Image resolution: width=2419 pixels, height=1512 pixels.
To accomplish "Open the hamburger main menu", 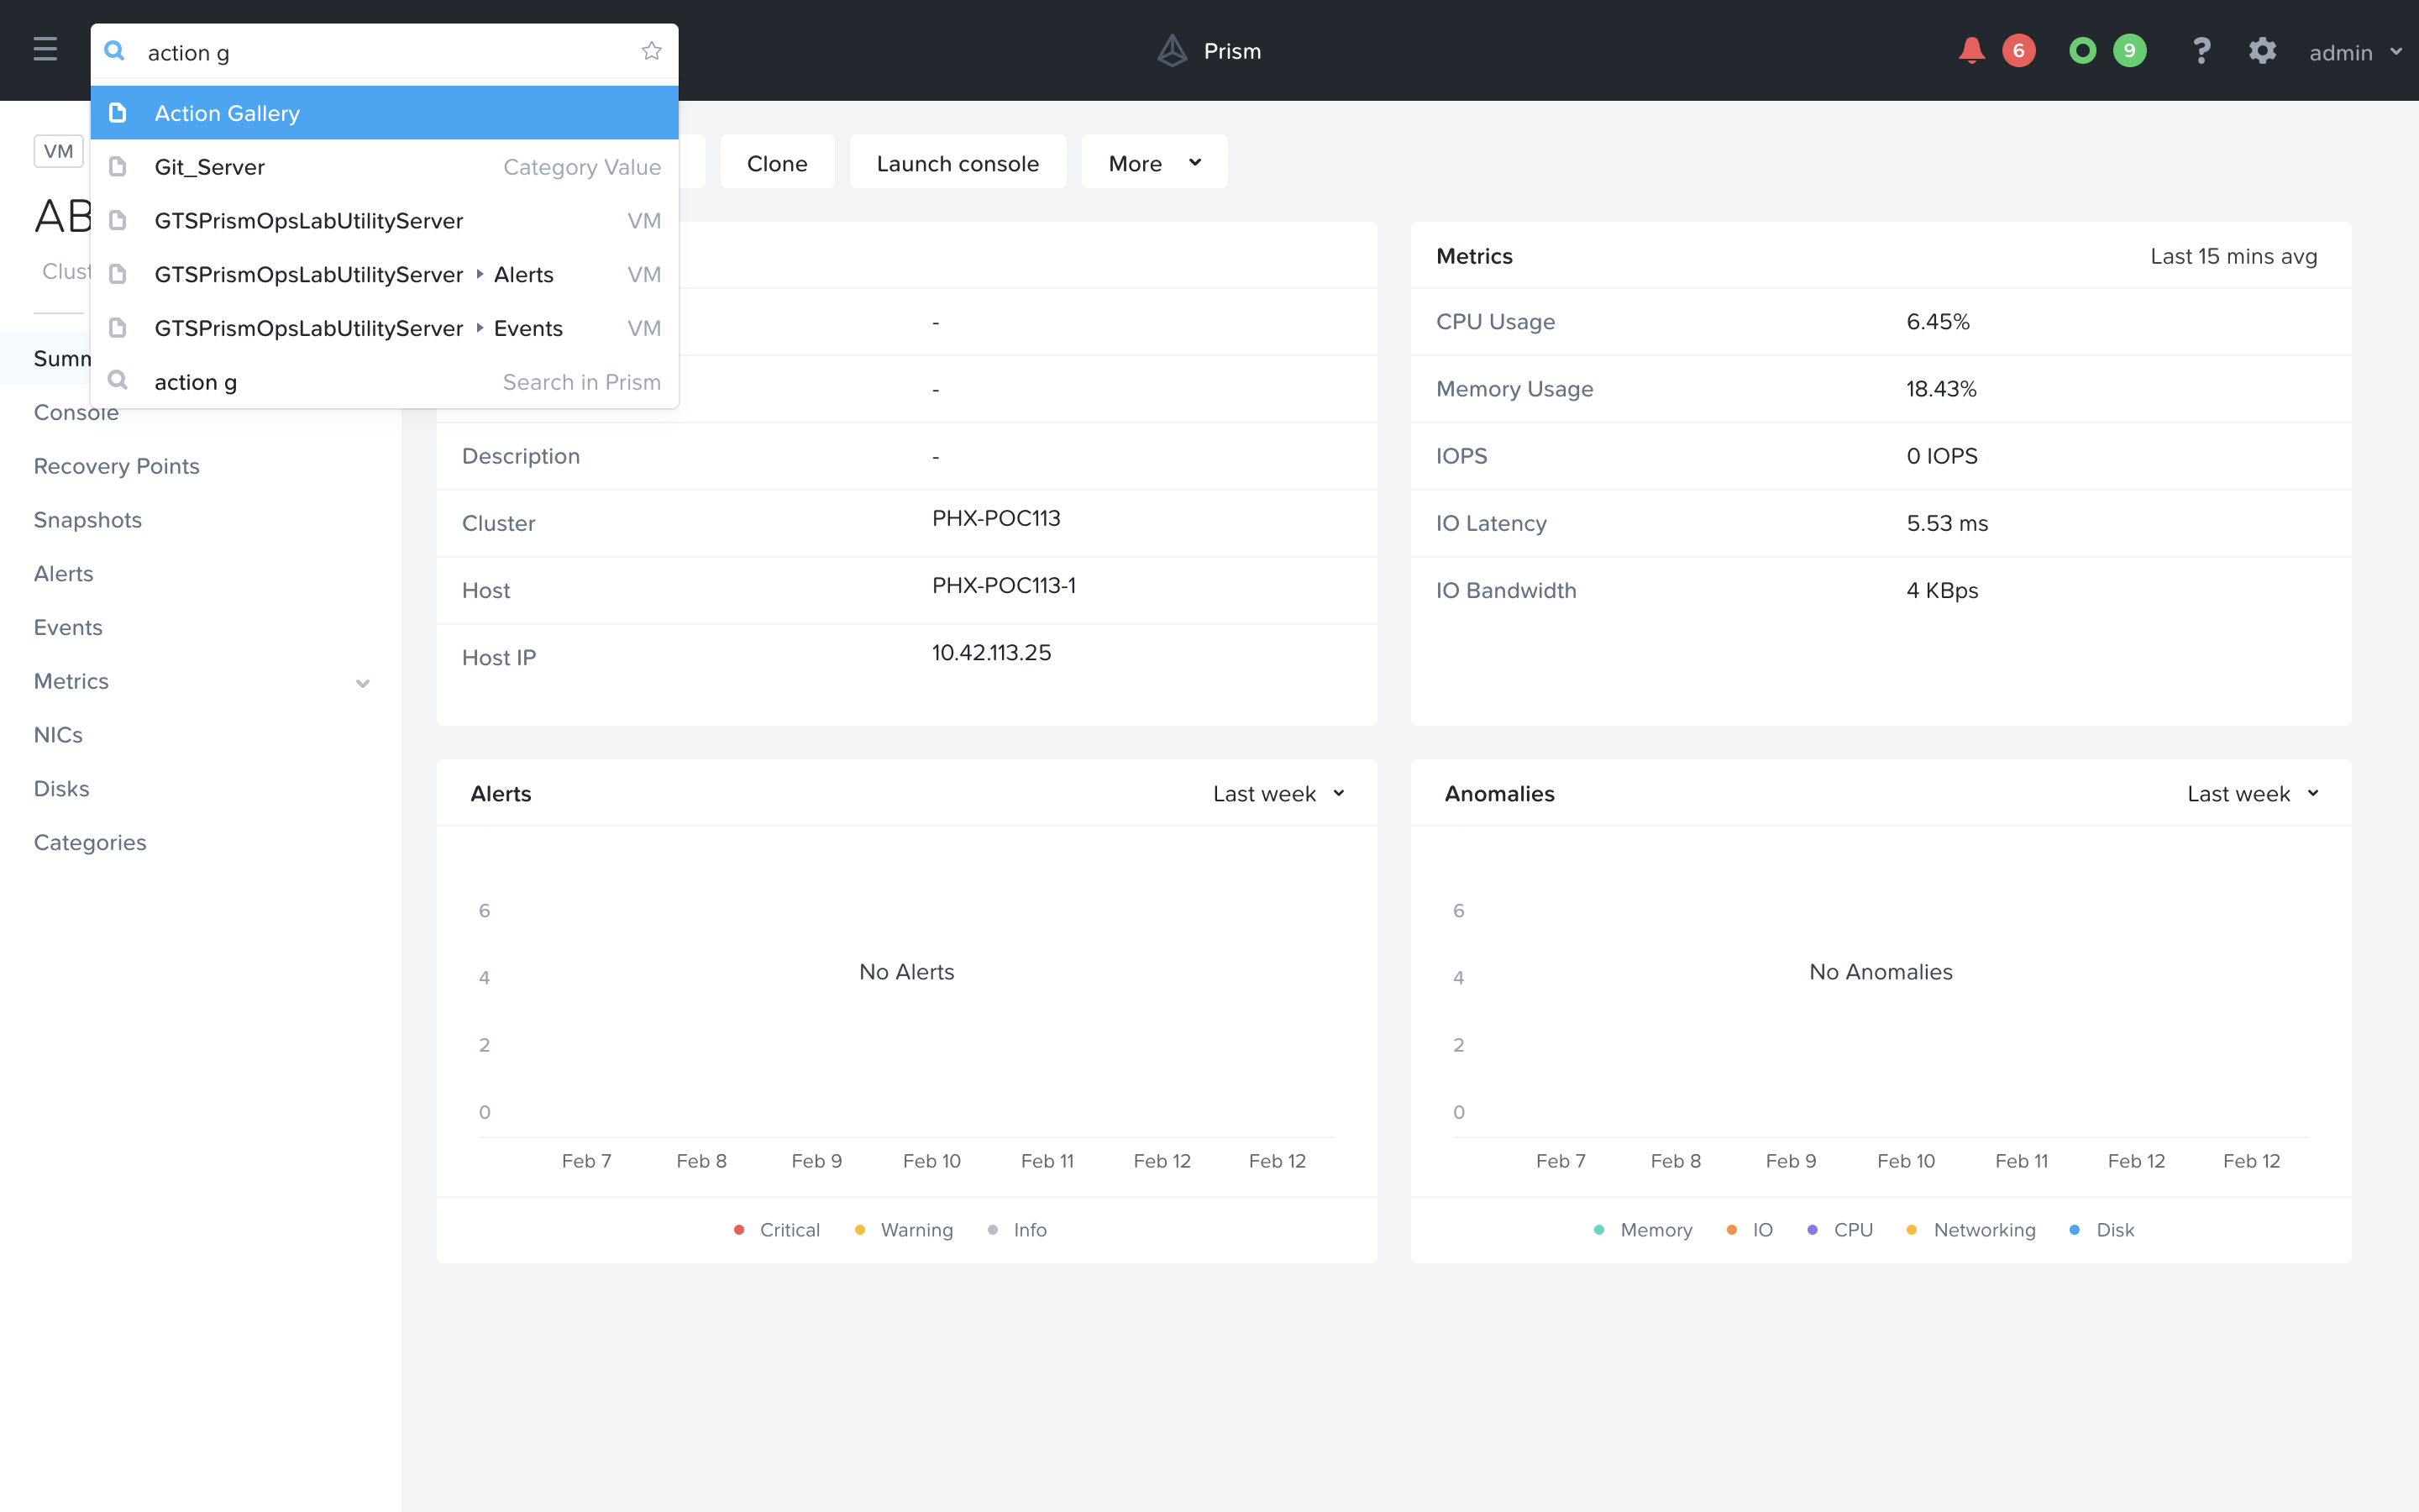I will [x=45, y=50].
